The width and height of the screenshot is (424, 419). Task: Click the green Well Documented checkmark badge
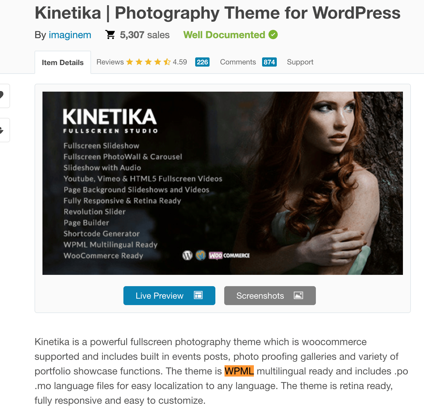273,35
